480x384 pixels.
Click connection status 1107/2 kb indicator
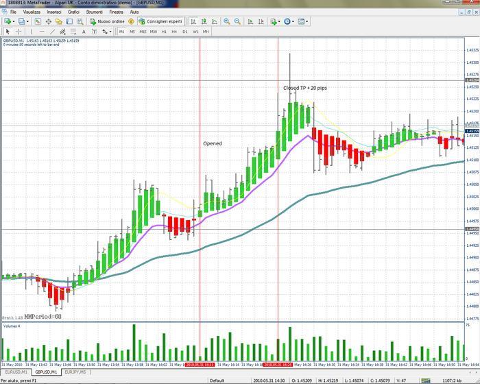452,381
